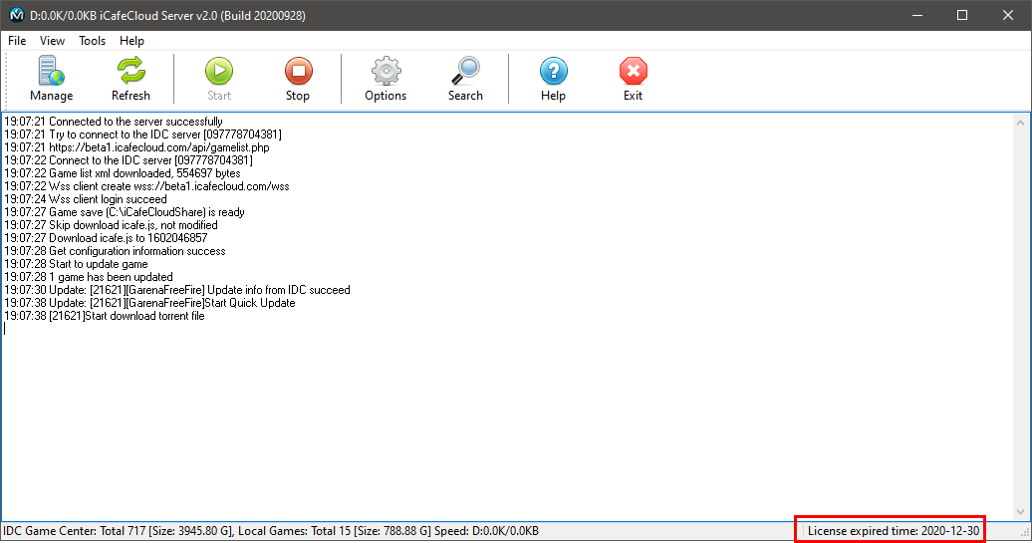Click the gamelist.php URL log line
Screen dimensions: 1032x543
[136, 147]
